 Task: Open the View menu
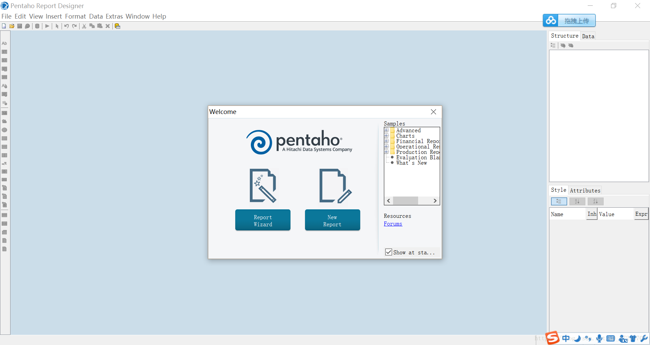[x=36, y=16]
